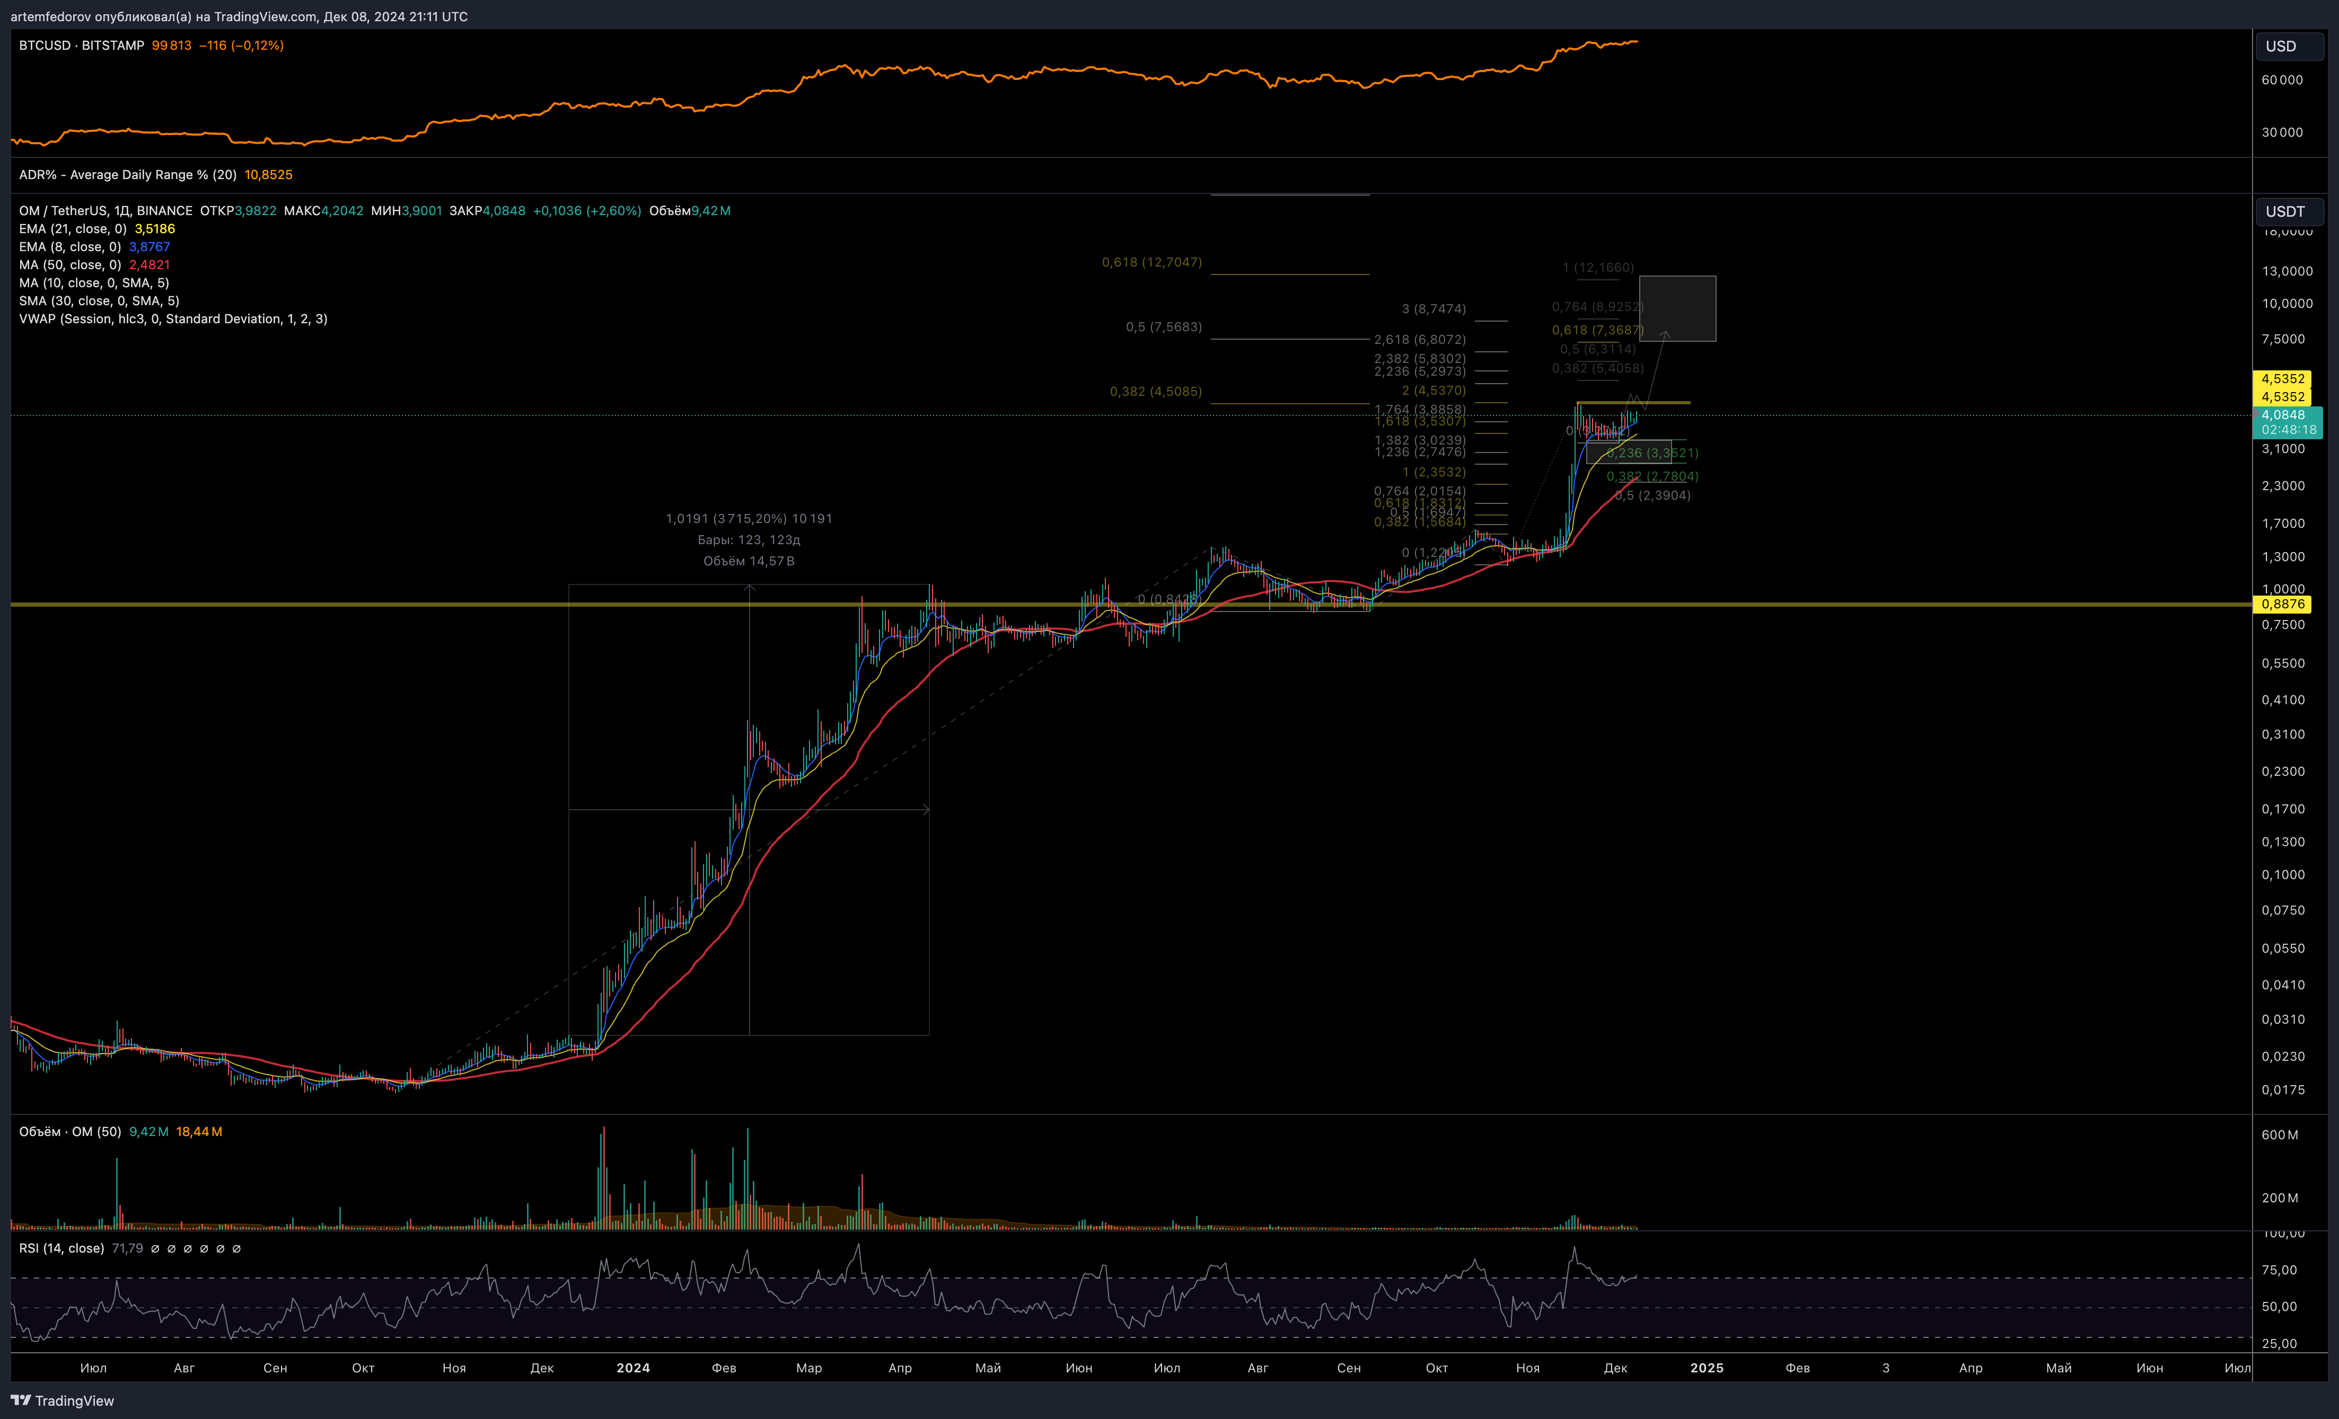
Task: Click the upper yellow 4,5352 price label
Action: (x=2282, y=378)
